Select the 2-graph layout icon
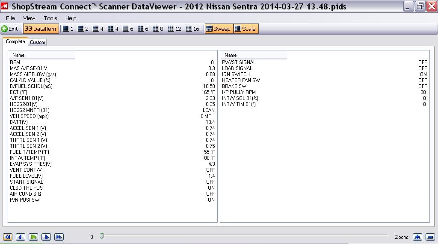 (83, 29)
